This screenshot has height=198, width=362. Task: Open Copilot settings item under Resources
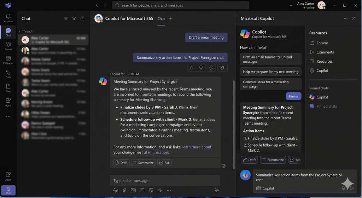pyautogui.click(x=319, y=70)
